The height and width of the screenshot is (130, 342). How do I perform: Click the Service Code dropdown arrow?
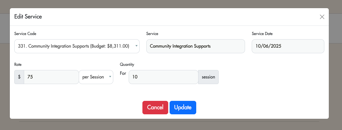[x=136, y=46]
